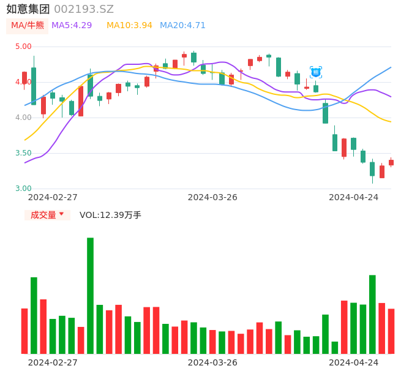
Task: Click the 2024-03-26 date label under price chart
Action: pyautogui.click(x=212, y=197)
